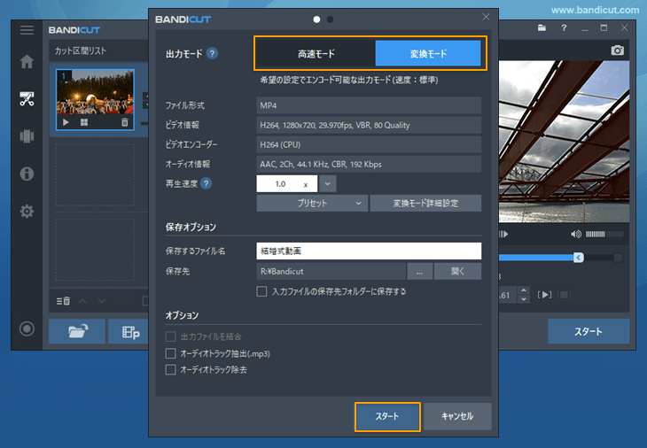Check 出力ファイルを結合 option

point(170,336)
